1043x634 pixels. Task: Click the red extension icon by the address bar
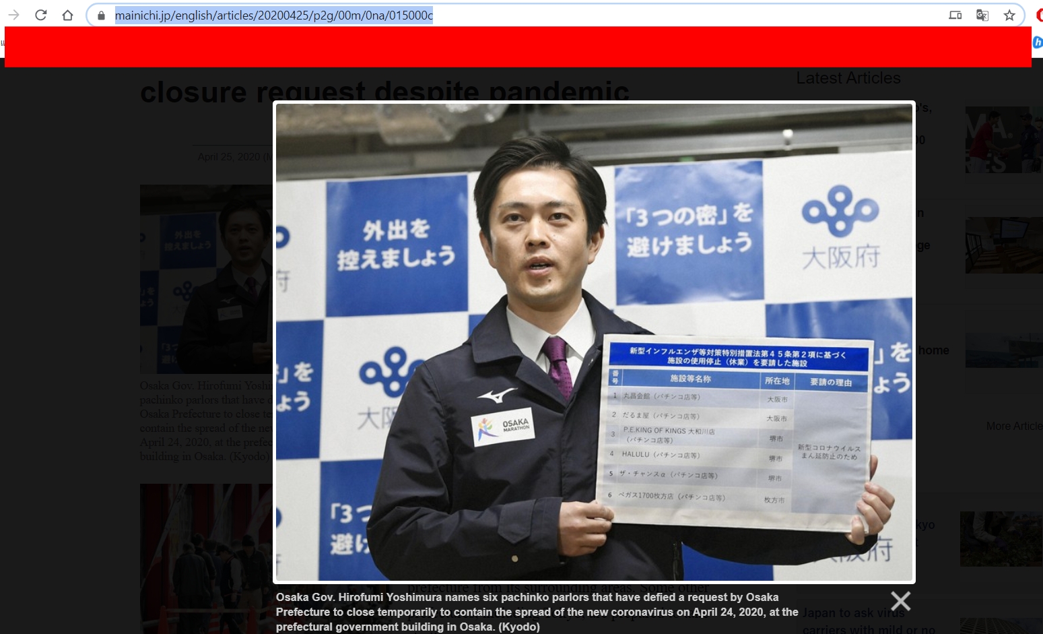click(x=1039, y=15)
